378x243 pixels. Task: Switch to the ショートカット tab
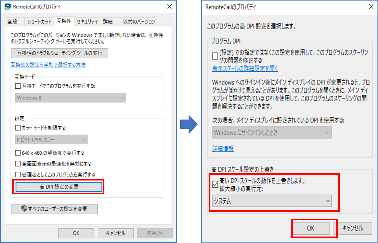(39, 22)
